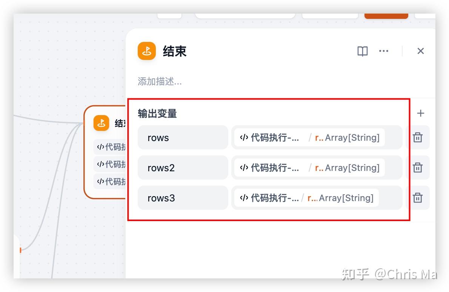
Task: Edit the rows3 variable name field
Action: coord(183,198)
